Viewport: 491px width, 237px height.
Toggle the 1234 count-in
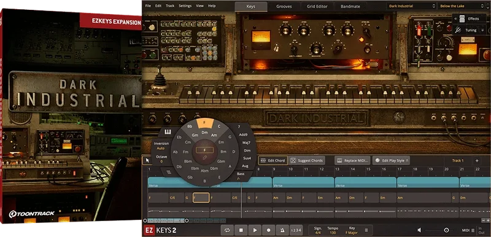(296, 230)
